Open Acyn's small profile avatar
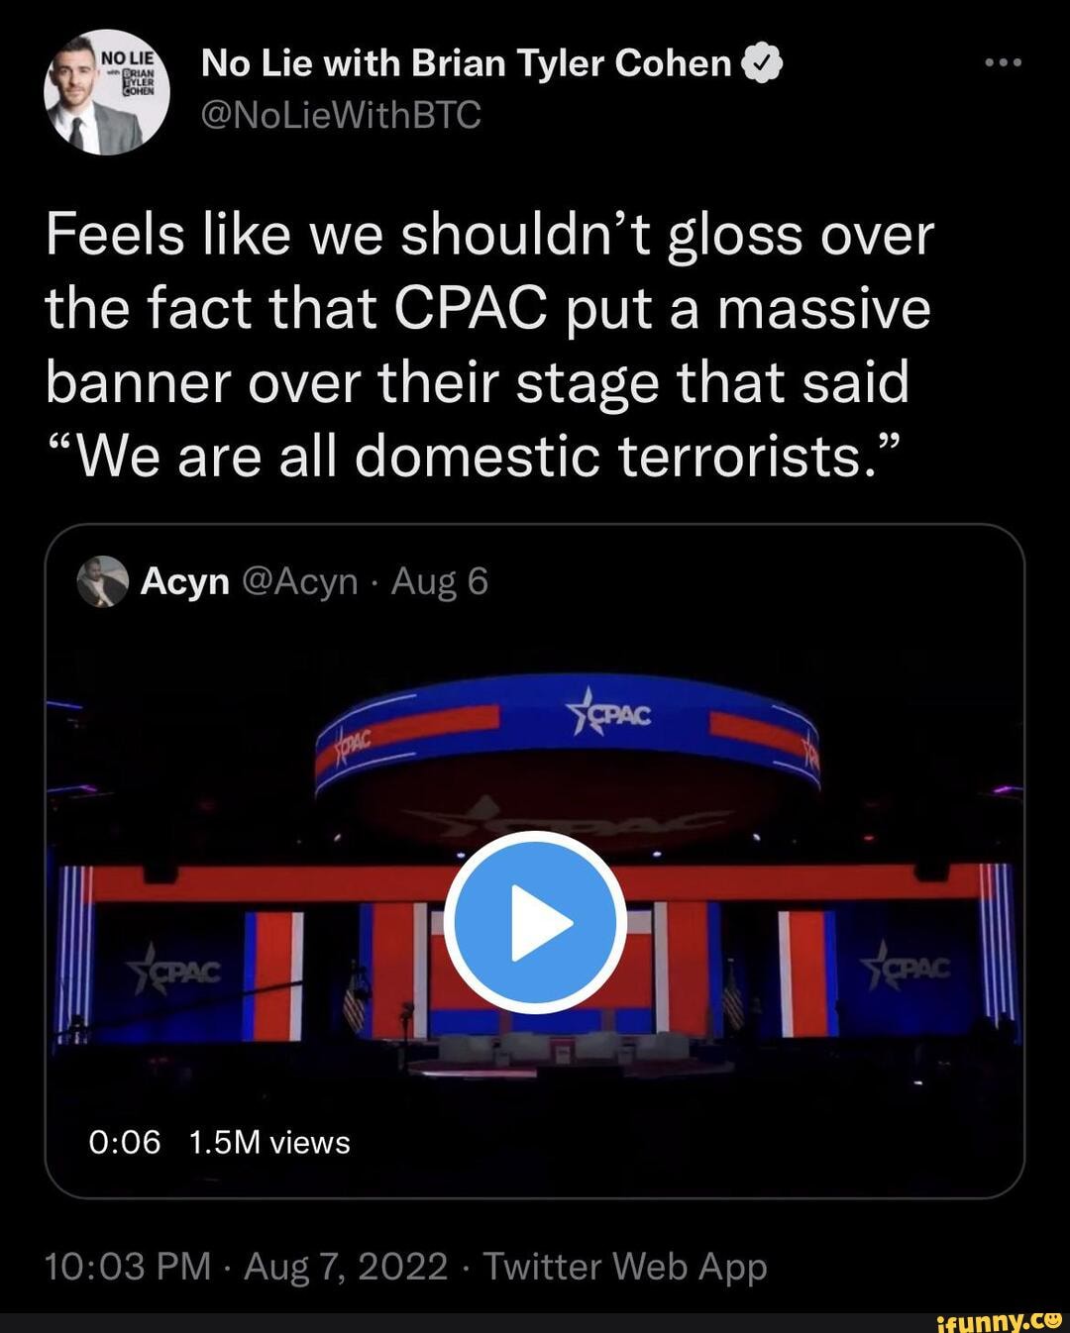1070x1333 pixels. coord(103,581)
